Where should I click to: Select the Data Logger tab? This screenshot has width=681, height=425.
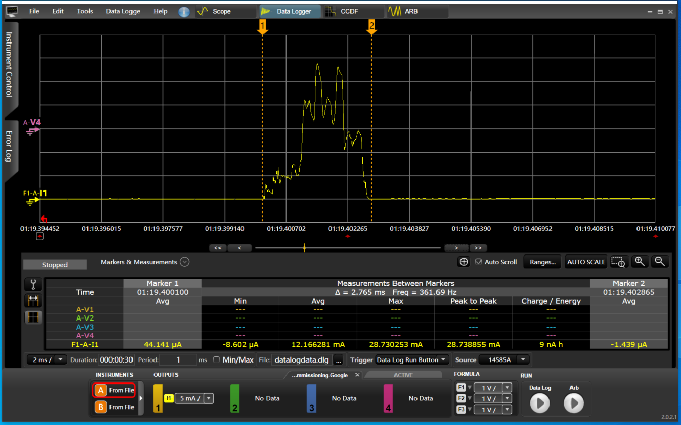coord(290,11)
